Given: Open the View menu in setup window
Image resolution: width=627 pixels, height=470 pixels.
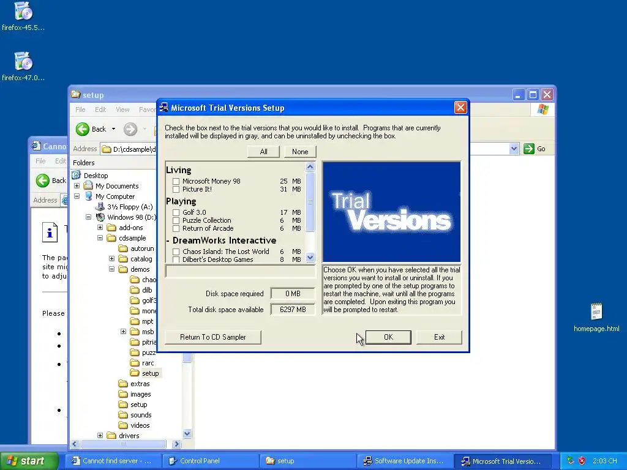Looking at the screenshot, I should [x=122, y=110].
